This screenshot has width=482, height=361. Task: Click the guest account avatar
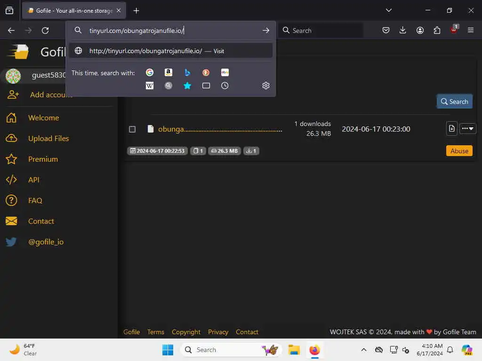pos(13,76)
